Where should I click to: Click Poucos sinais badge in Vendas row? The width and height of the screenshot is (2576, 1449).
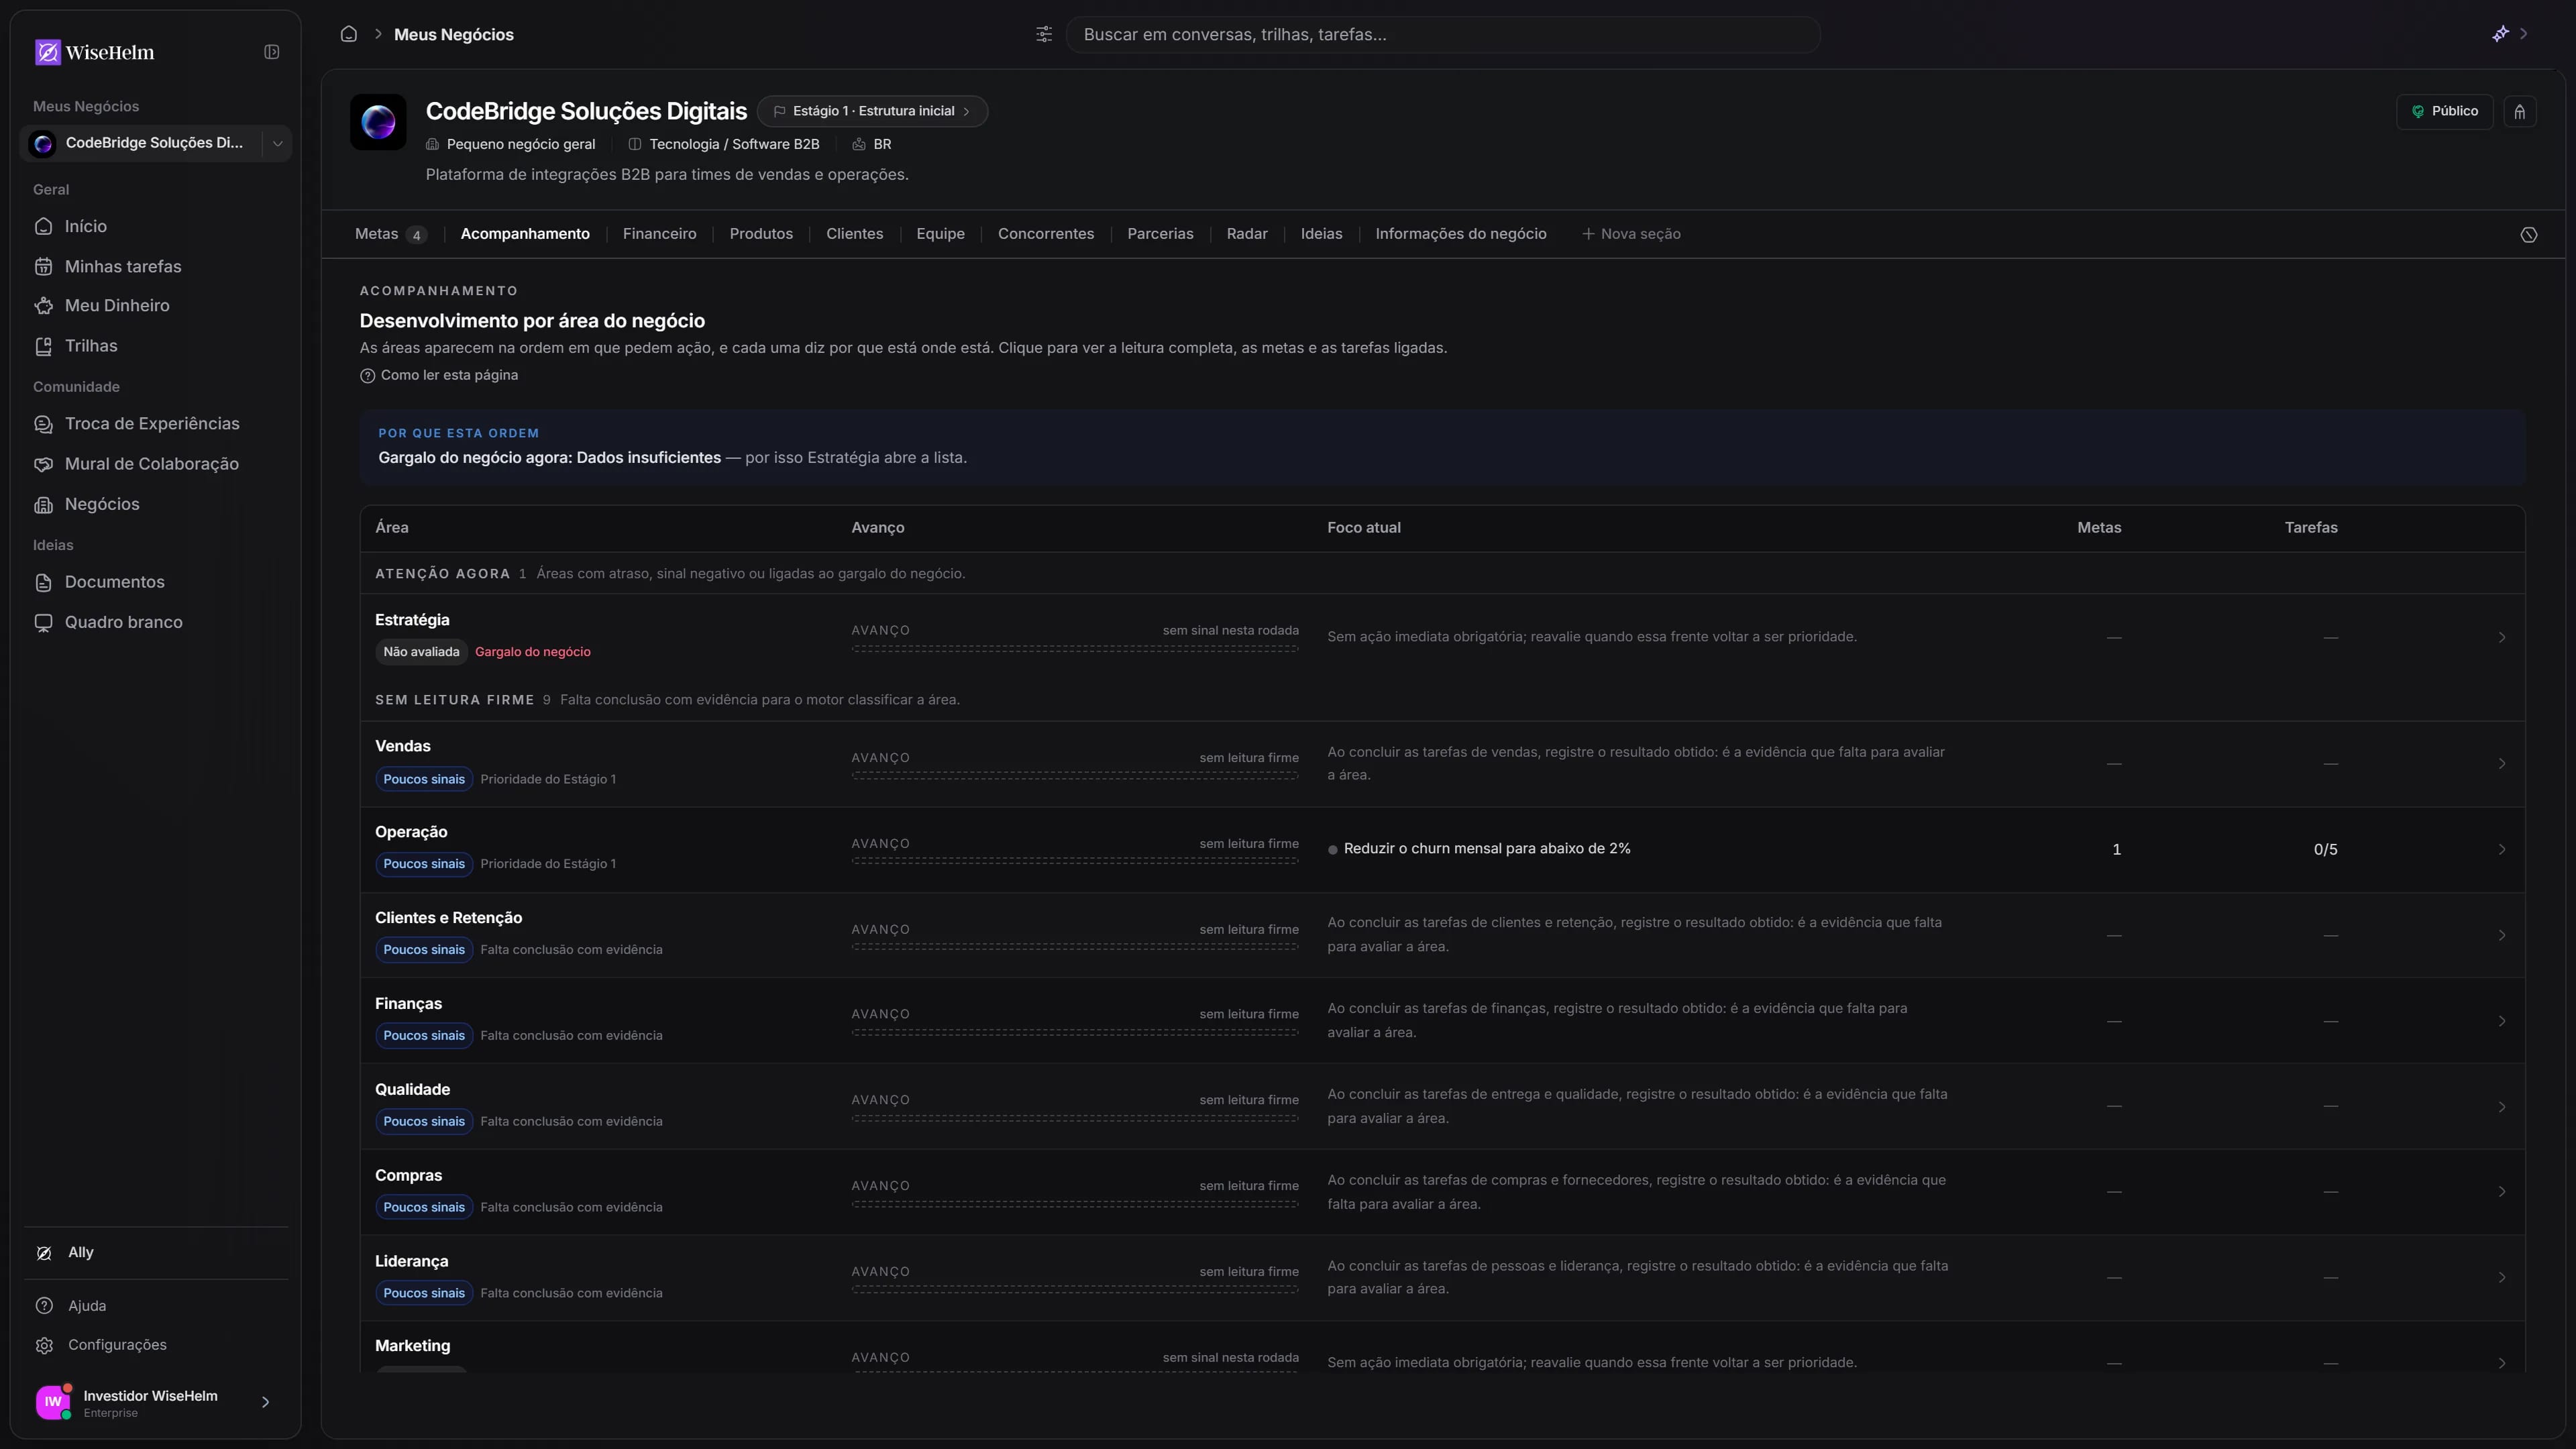424,779
